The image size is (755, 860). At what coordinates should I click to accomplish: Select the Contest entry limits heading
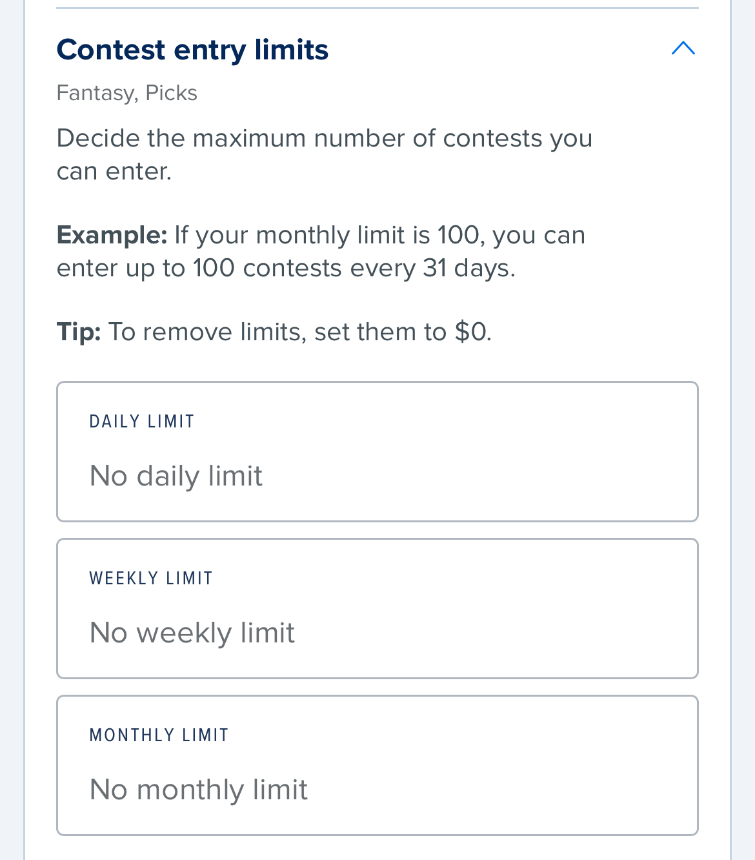[x=192, y=49]
